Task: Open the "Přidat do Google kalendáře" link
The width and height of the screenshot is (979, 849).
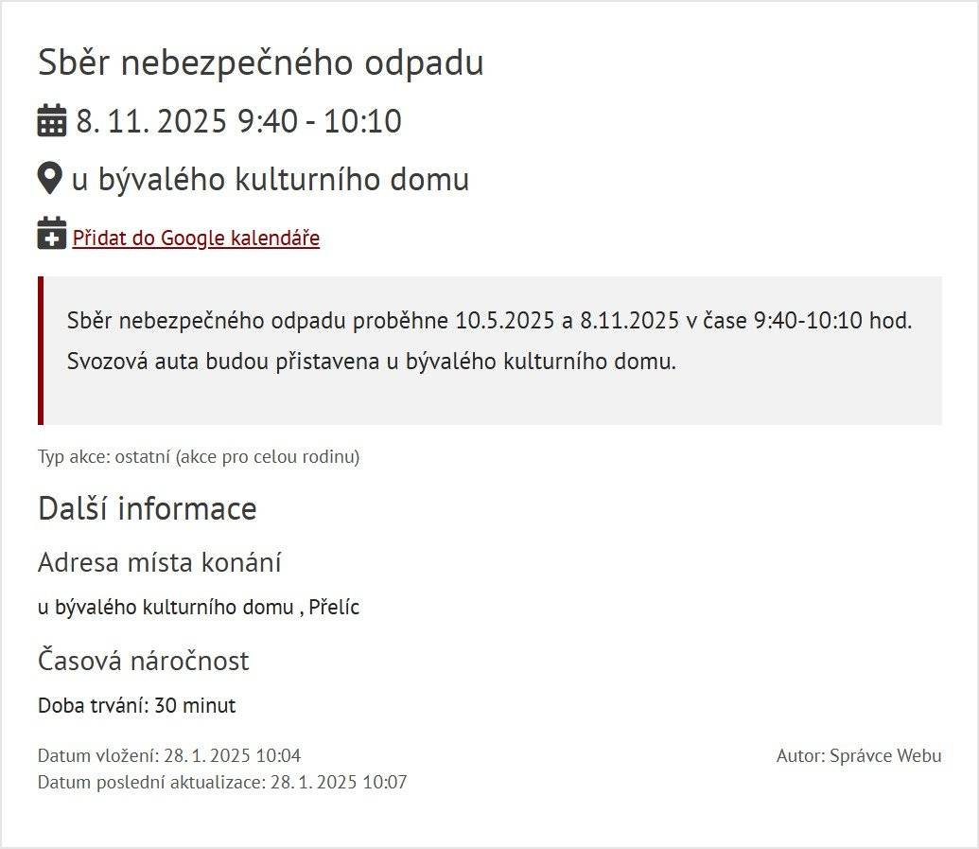Action: (196, 239)
